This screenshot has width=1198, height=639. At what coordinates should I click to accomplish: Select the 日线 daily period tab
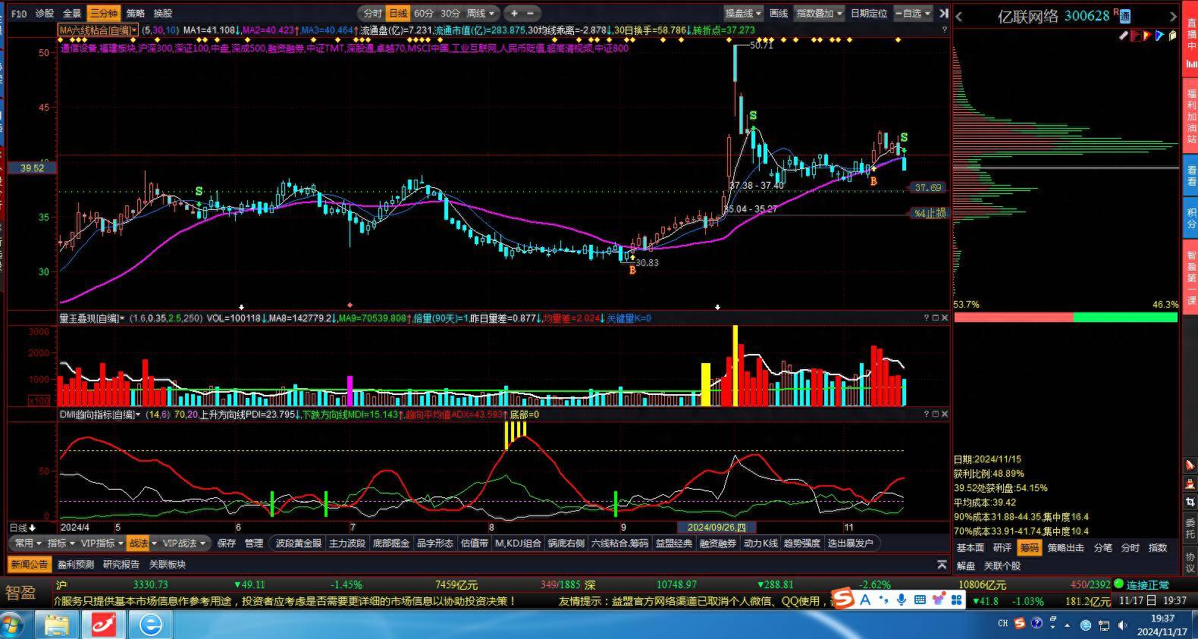click(x=398, y=14)
